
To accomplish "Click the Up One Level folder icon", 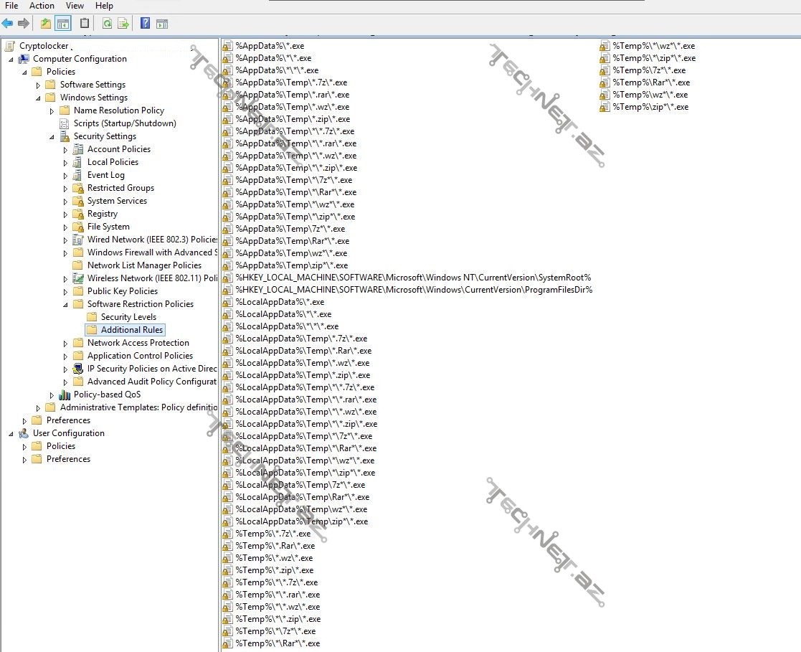I will click(46, 24).
